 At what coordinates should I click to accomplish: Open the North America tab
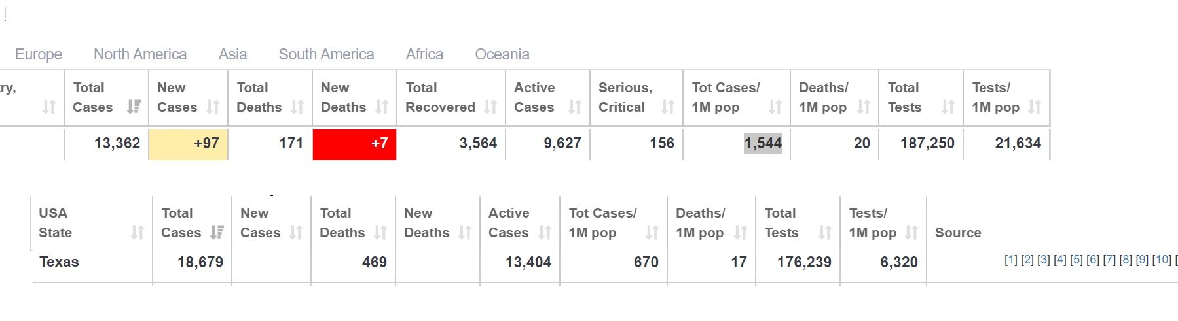coord(140,54)
